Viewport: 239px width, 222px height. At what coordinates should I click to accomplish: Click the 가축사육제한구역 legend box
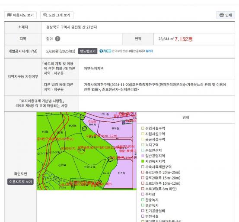click(143, 167)
